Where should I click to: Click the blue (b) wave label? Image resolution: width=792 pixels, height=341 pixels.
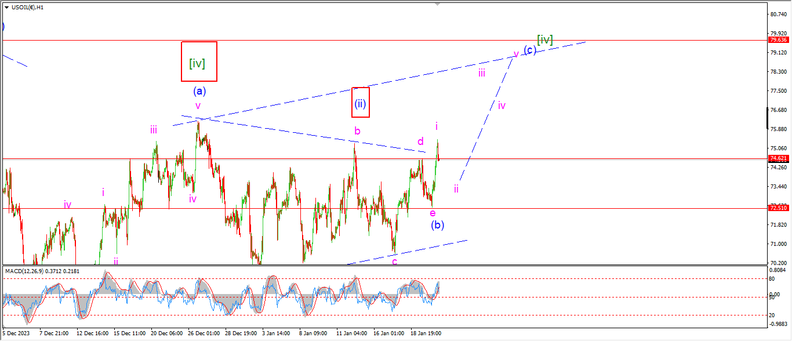(x=437, y=225)
